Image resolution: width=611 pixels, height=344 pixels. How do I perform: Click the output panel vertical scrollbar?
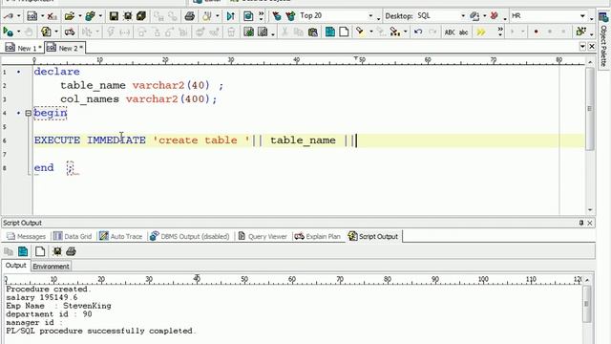point(587,304)
